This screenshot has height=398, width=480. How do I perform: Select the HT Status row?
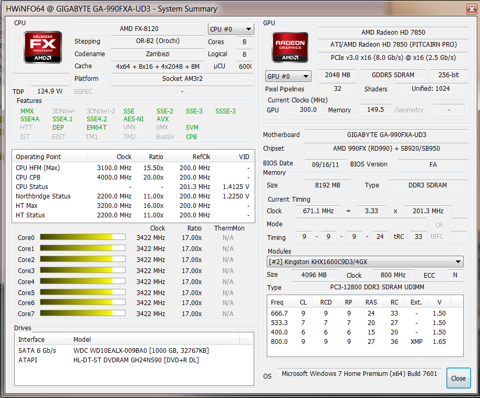pyautogui.click(x=133, y=215)
